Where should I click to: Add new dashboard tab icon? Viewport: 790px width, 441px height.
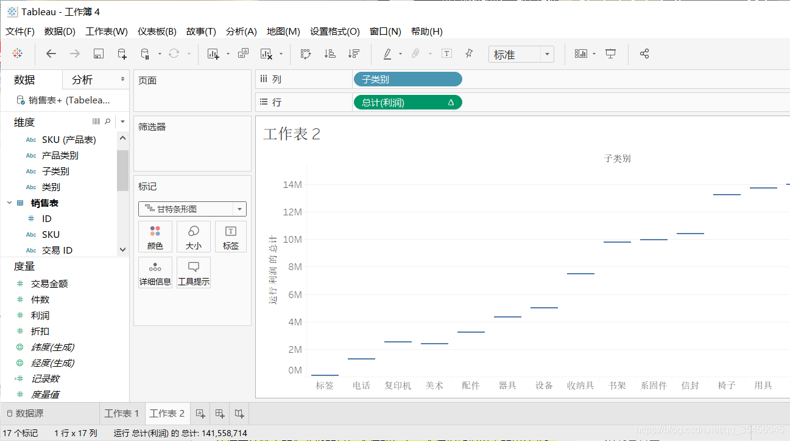pos(220,414)
